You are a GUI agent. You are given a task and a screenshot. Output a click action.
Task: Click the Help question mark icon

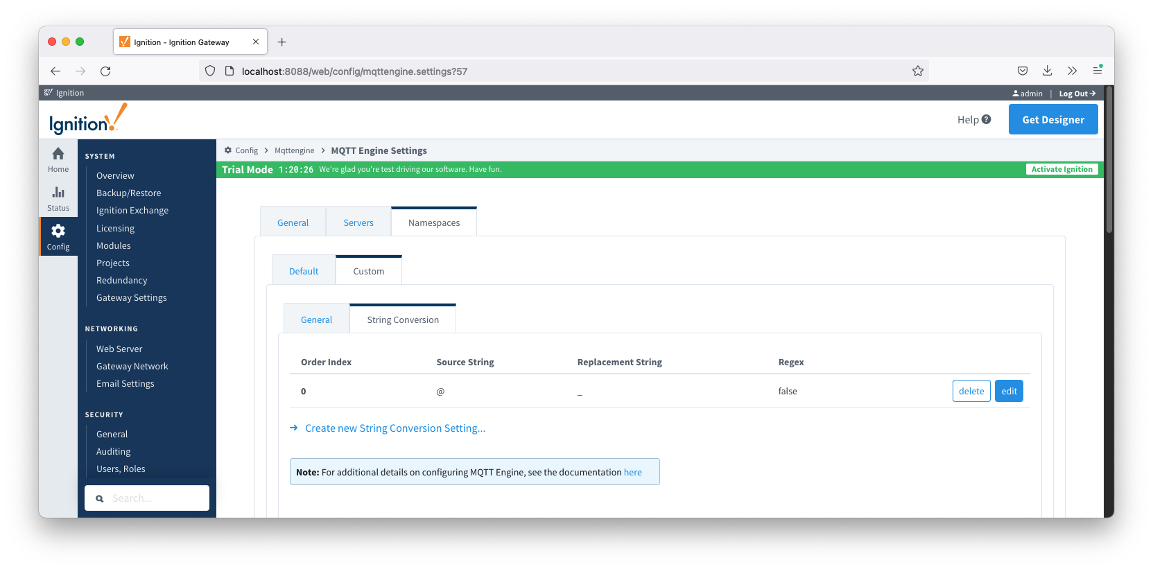click(x=987, y=119)
